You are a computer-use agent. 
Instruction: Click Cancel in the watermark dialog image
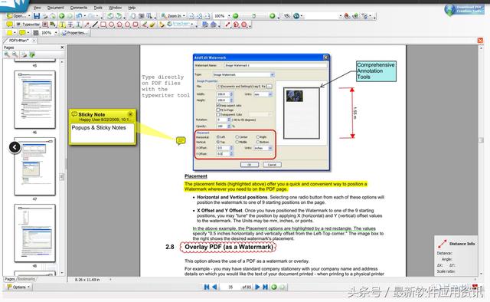[x=272, y=165]
